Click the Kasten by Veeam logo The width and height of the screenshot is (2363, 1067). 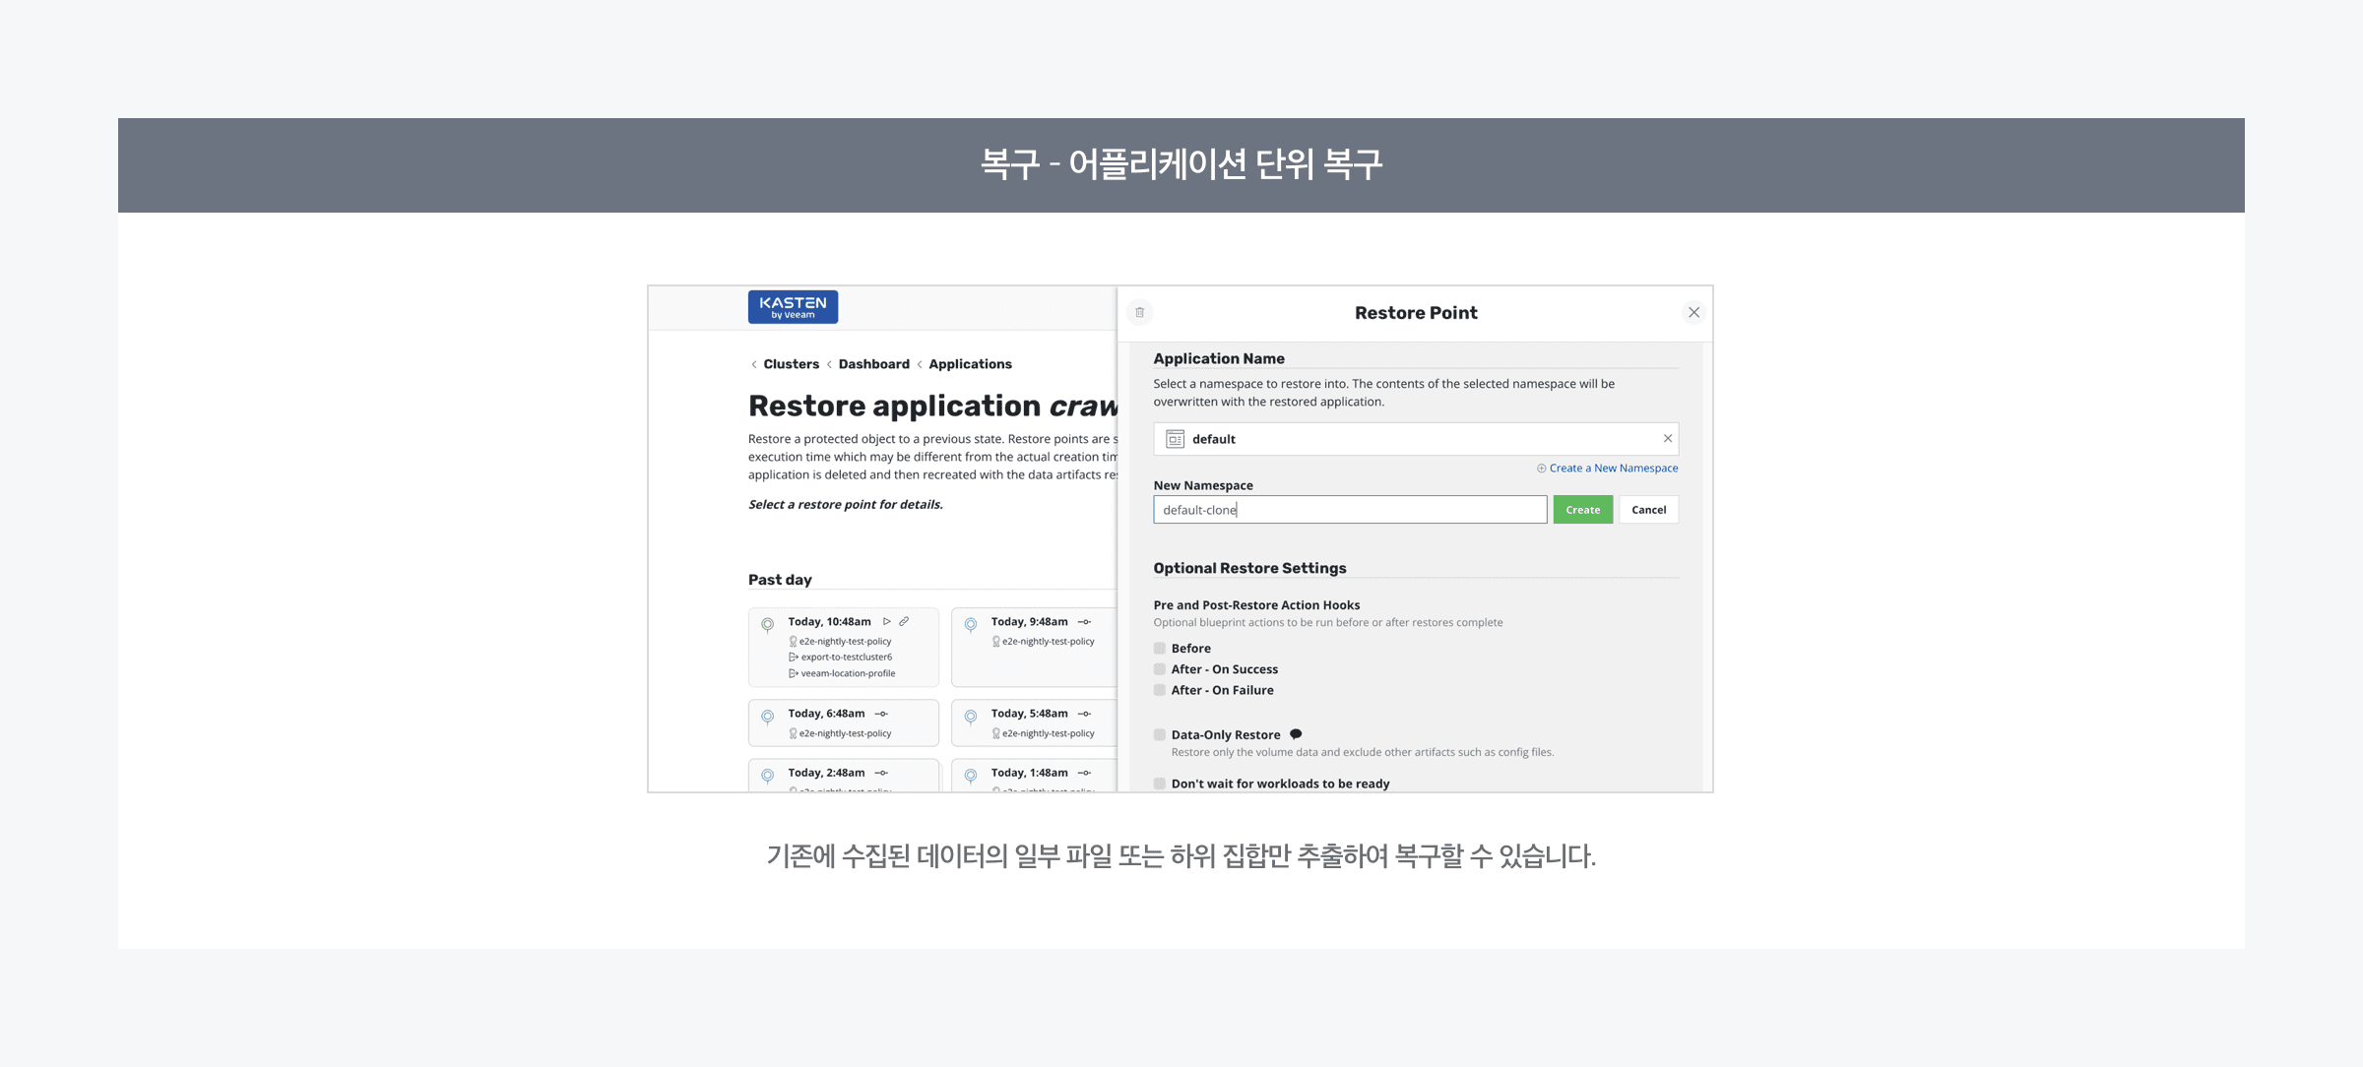coord(793,307)
